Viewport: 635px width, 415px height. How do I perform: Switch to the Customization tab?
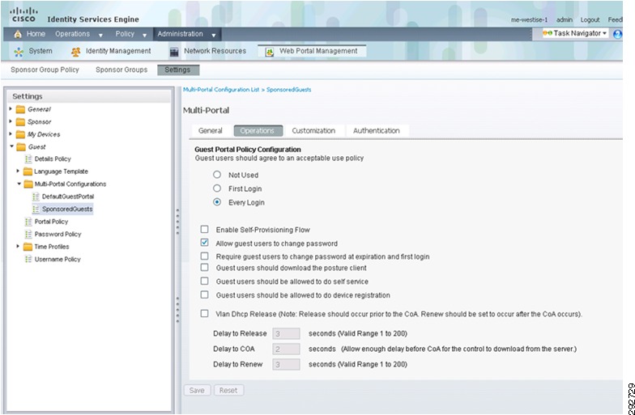pos(314,131)
